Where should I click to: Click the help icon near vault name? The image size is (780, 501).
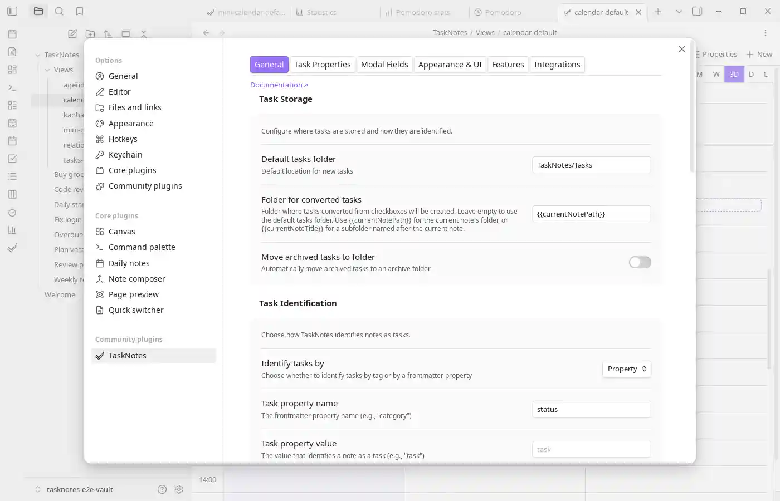coord(162,489)
